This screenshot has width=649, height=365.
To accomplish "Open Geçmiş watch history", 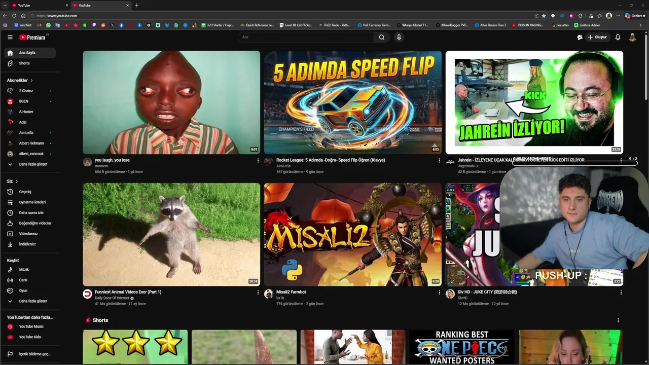I will click(x=30, y=192).
